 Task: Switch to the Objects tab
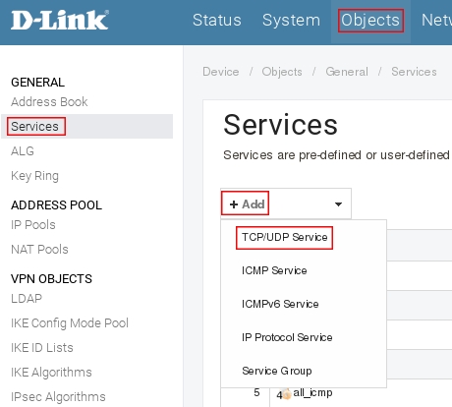click(370, 21)
